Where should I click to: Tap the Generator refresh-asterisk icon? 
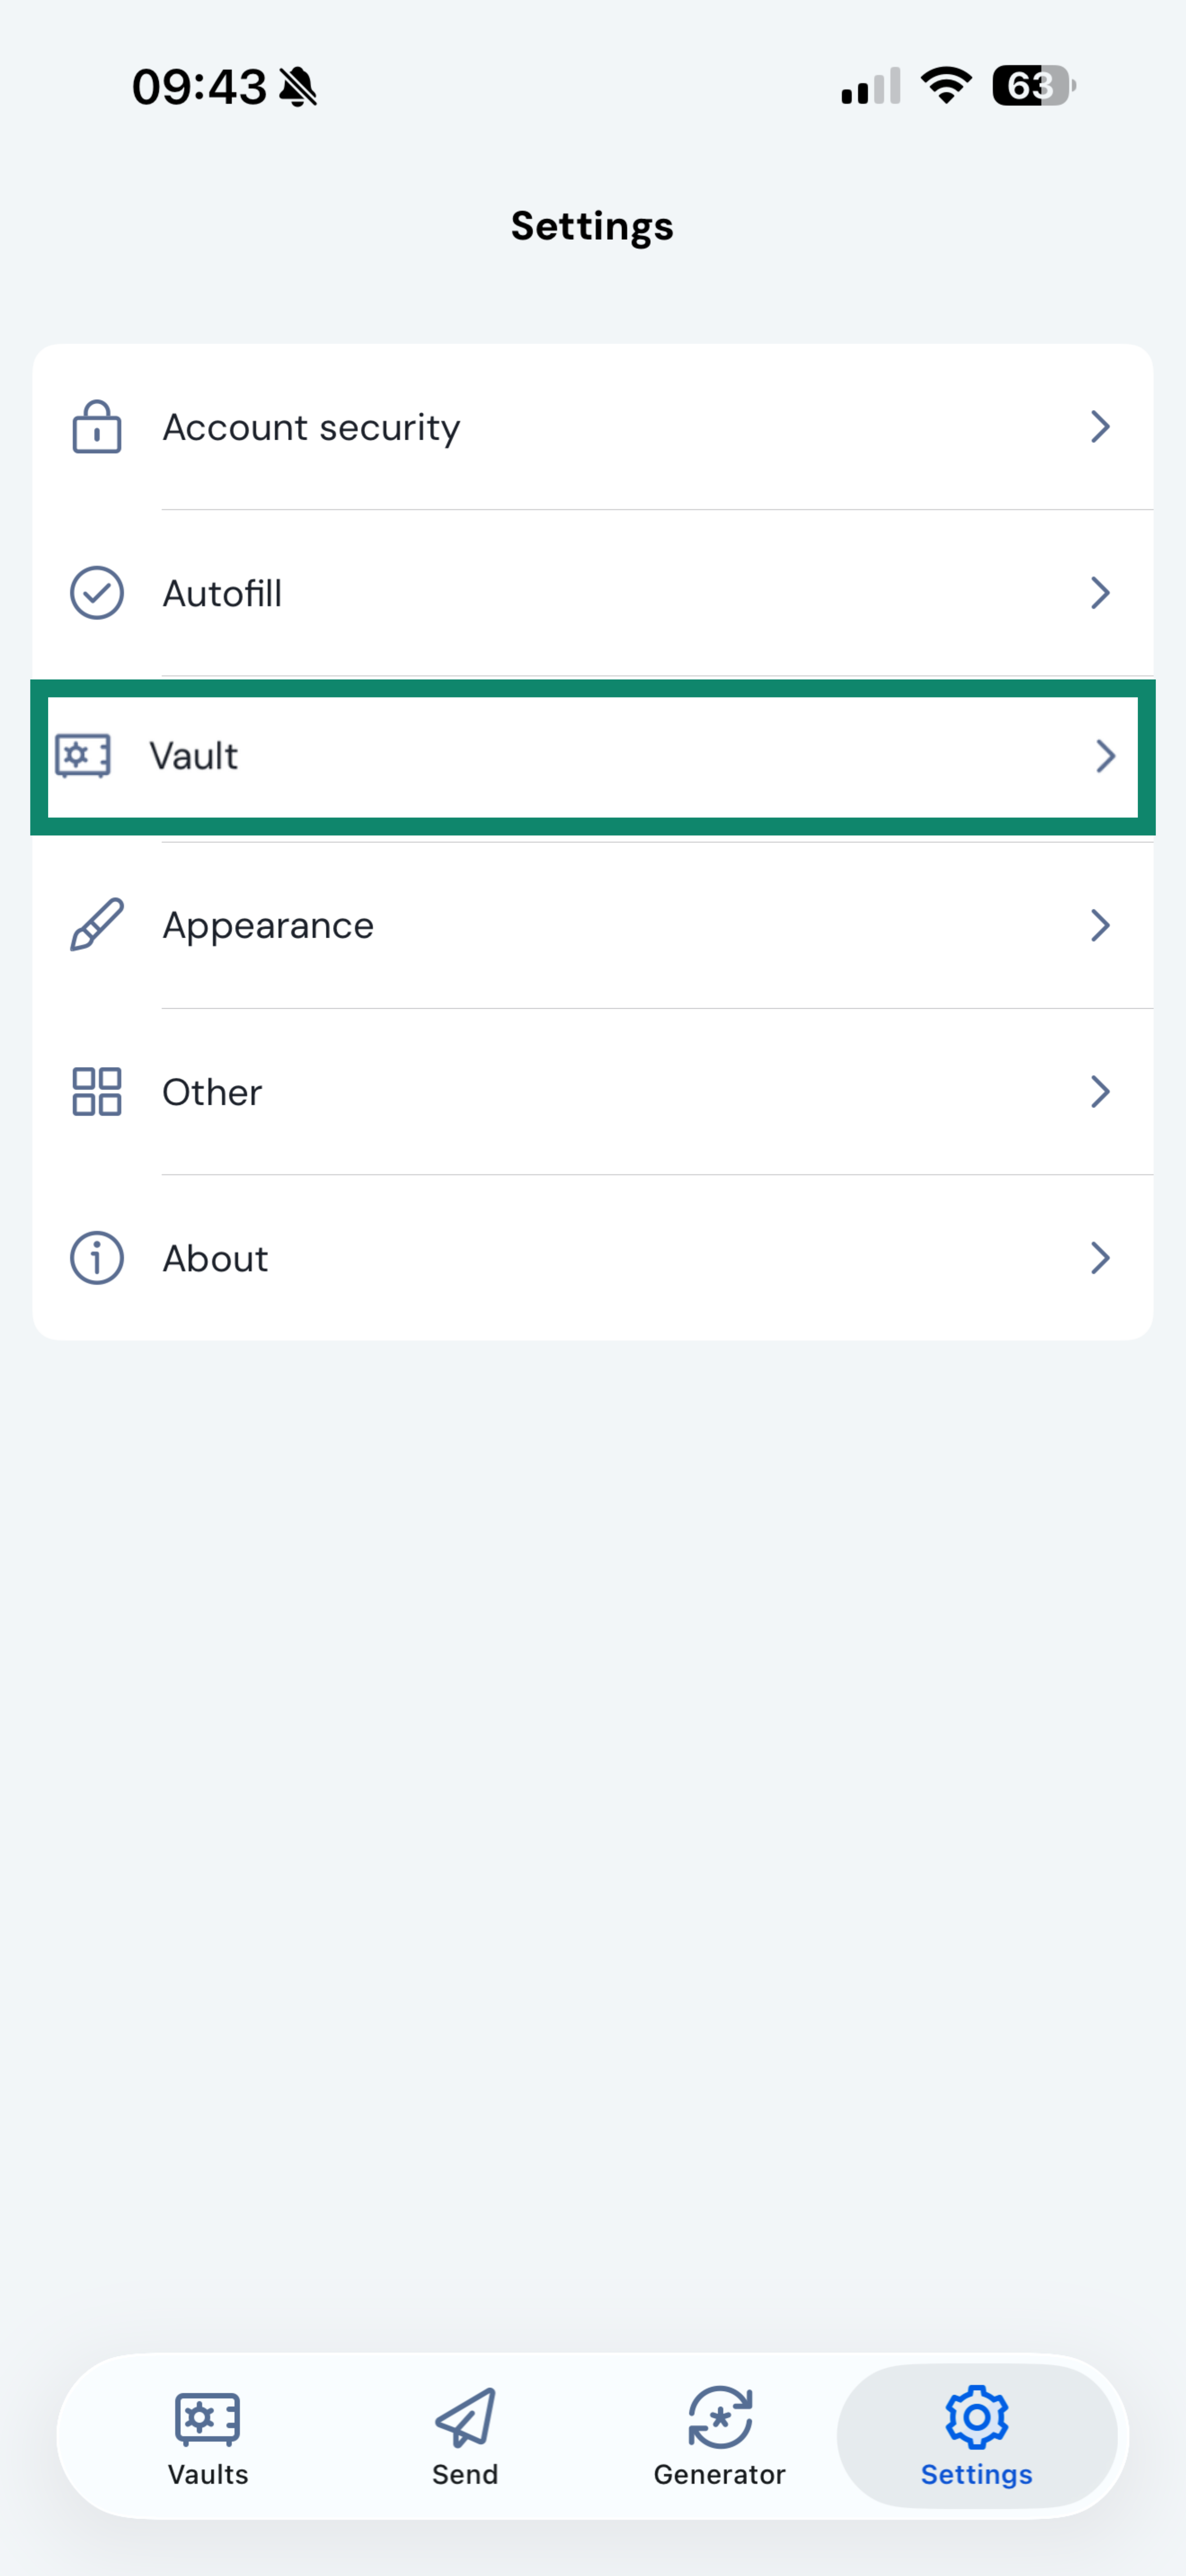(x=720, y=2418)
